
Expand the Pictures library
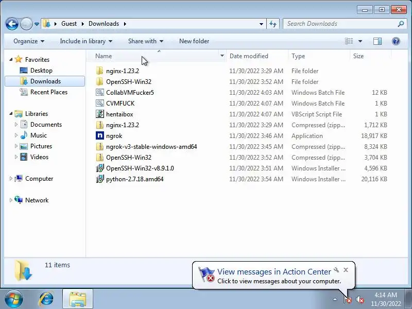click(x=16, y=146)
